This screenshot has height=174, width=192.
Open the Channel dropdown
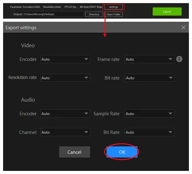(x=65, y=132)
